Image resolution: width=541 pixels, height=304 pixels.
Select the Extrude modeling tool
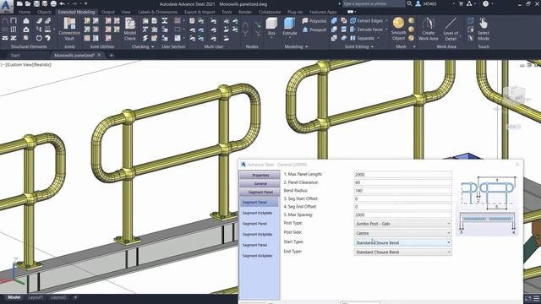coord(289,27)
